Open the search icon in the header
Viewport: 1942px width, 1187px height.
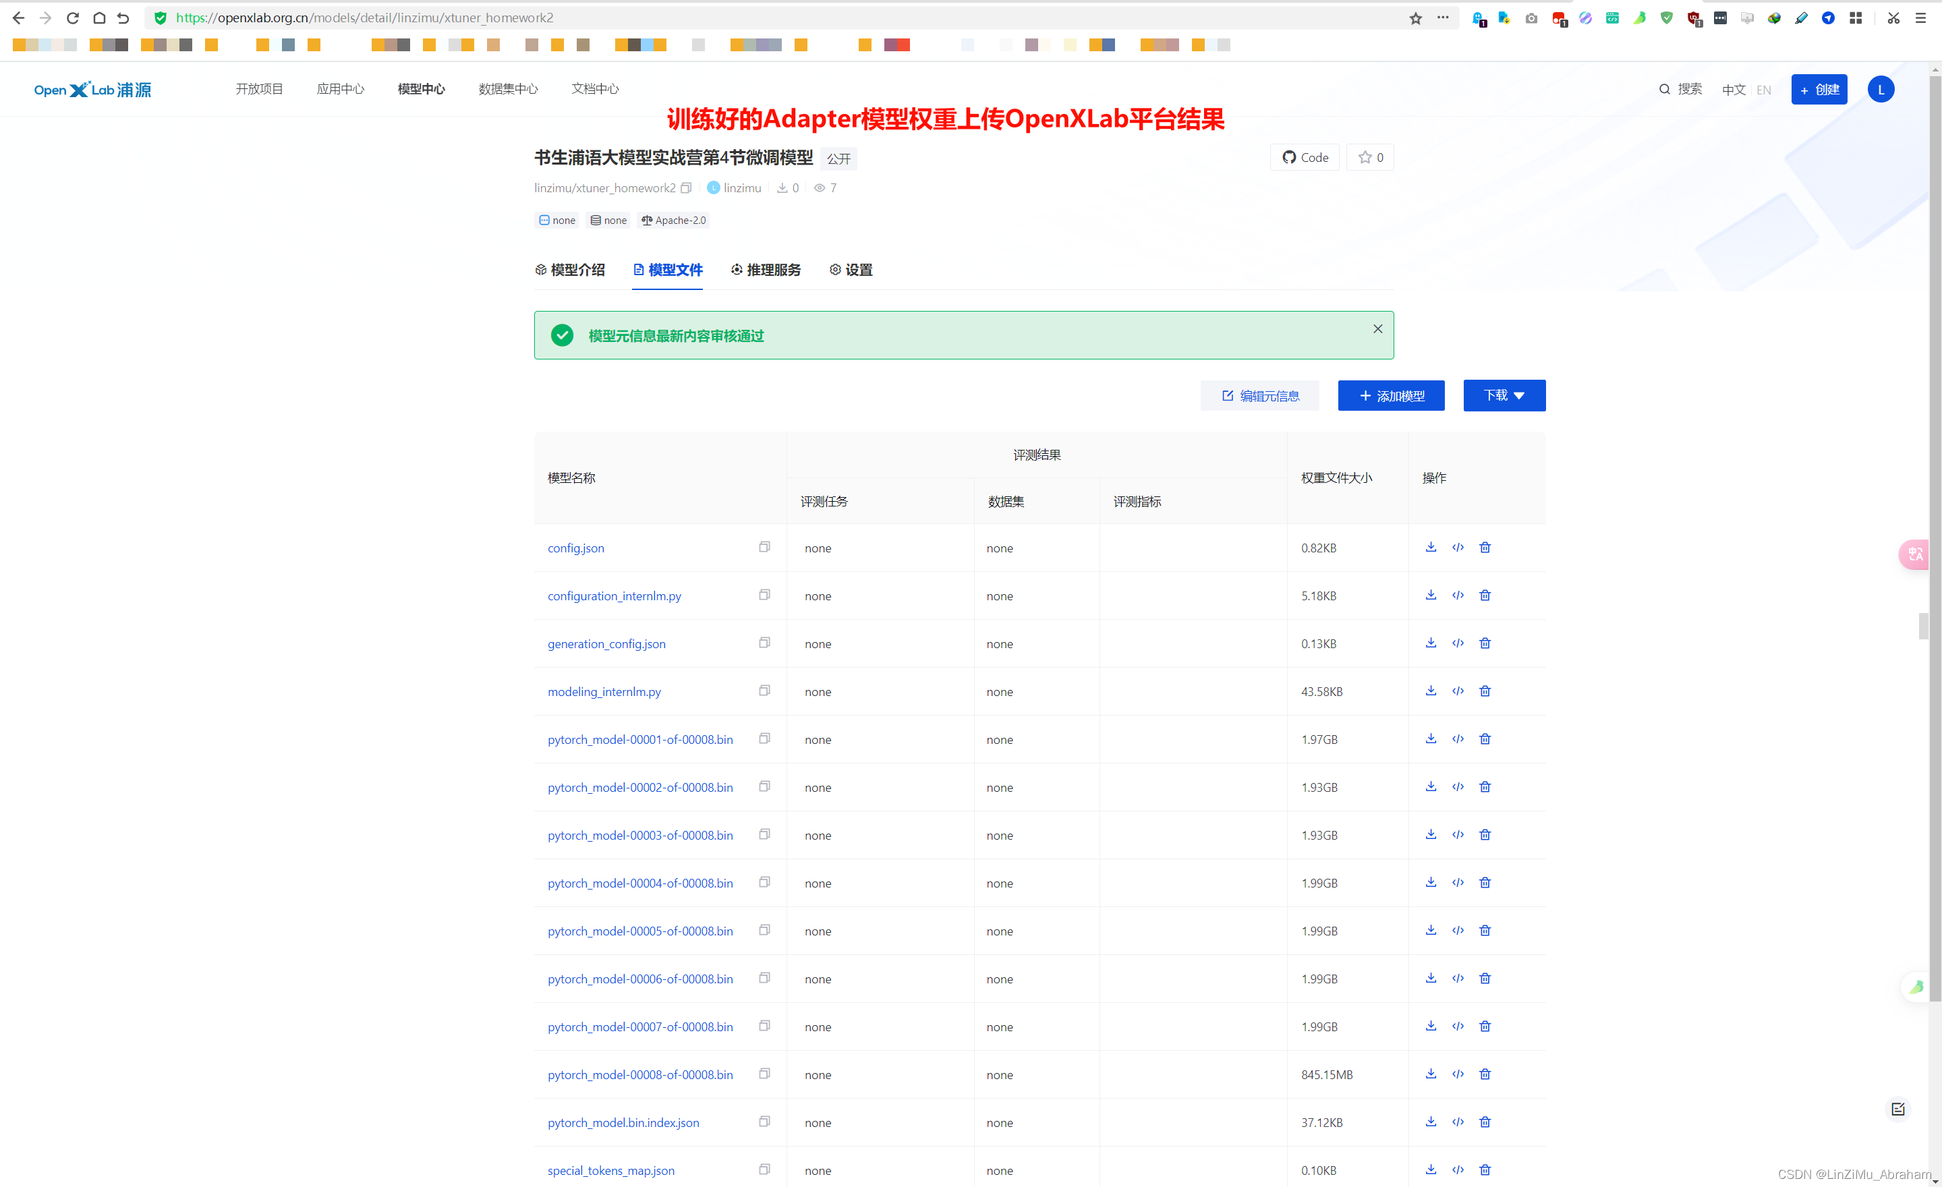1665,89
